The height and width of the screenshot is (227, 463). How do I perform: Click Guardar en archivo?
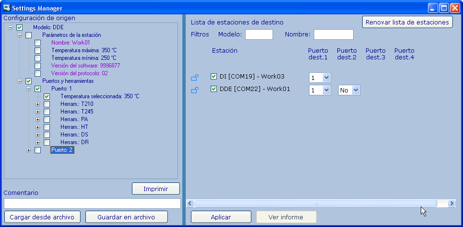click(126, 217)
